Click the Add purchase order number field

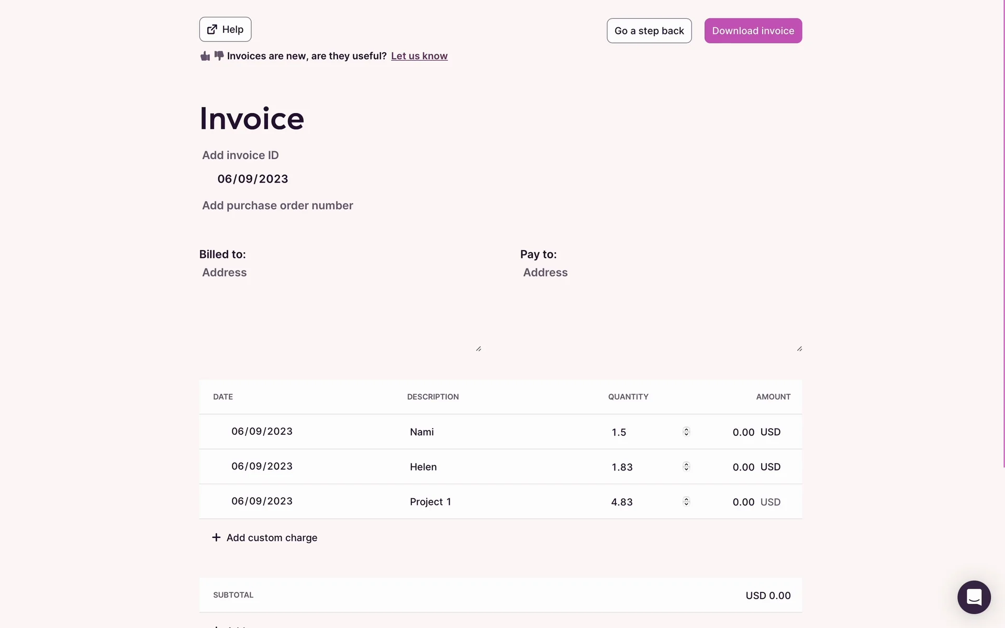(277, 206)
